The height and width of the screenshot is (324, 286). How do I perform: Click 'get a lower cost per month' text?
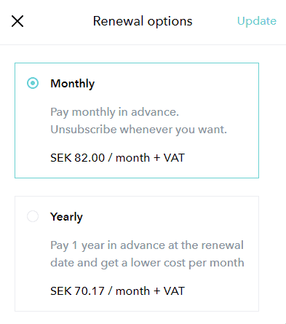[172, 263]
